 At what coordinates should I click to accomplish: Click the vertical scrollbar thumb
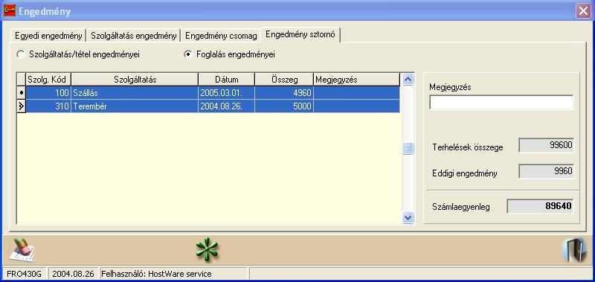point(408,148)
